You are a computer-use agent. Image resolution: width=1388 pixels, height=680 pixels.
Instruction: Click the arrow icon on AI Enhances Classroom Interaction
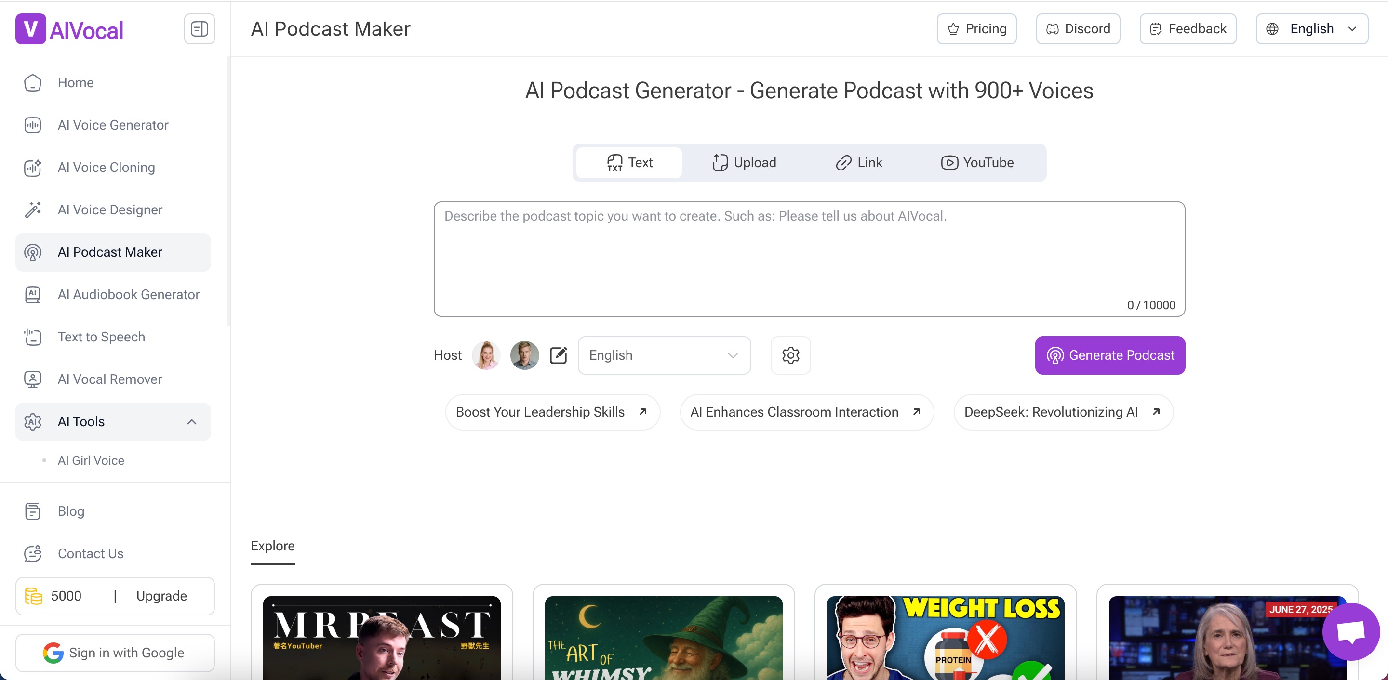(x=917, y=412)
